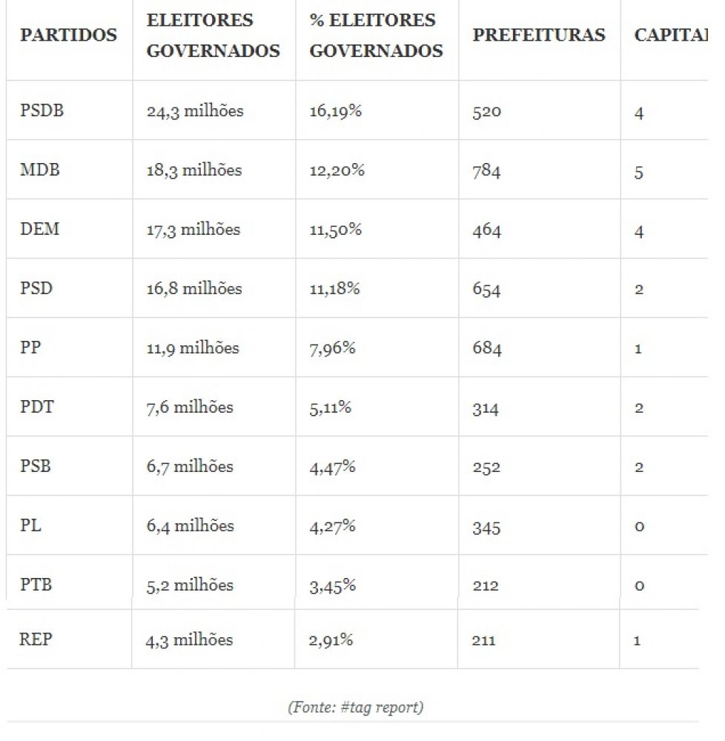725x741 pixels.
Task: Click the ELEITORES GOVERNADOS column header
Action: [x=213, y=36]
